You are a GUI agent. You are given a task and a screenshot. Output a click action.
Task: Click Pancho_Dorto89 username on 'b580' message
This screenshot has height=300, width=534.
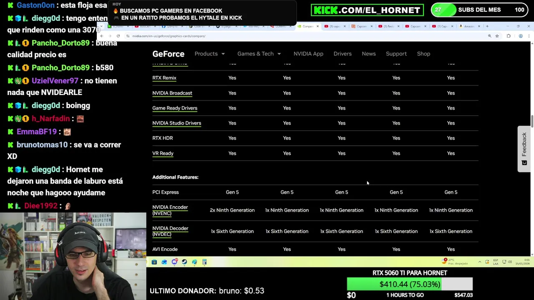(60, 67)
